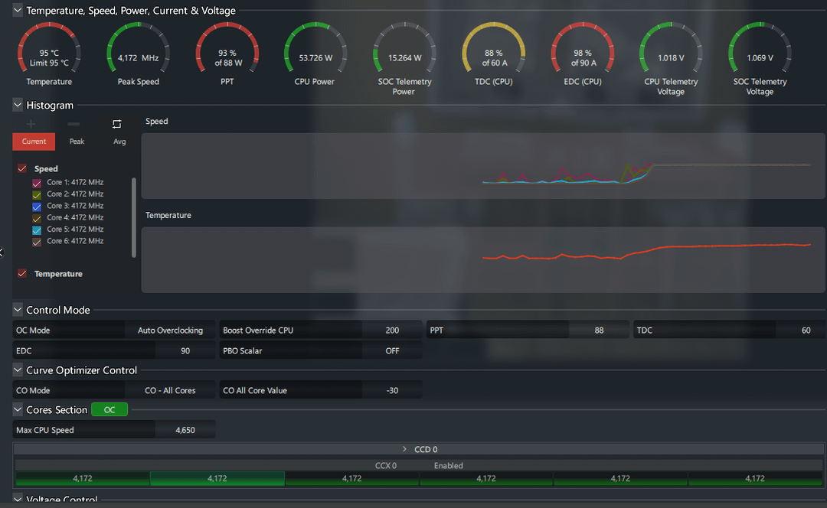The image size is (827, 508).
Task: Uncheck the Speed group checkbox
Action: coord(22,168)
